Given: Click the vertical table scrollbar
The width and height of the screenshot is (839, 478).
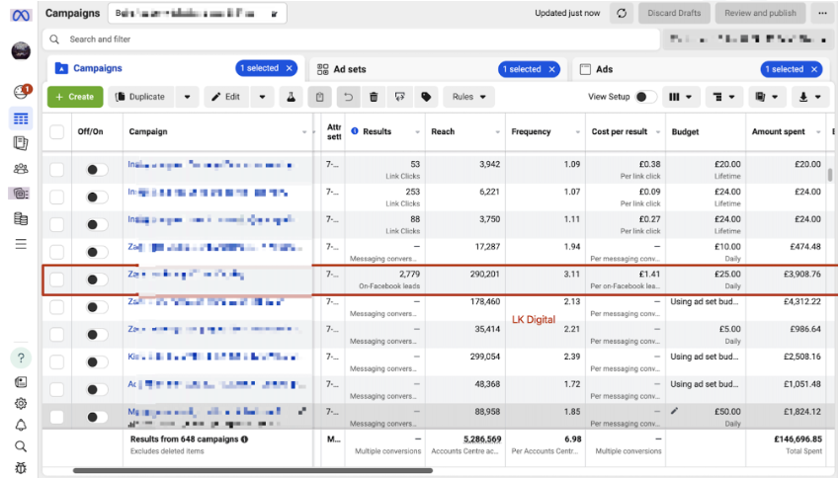Looking at the screenshot, I should tap(830, 175).
